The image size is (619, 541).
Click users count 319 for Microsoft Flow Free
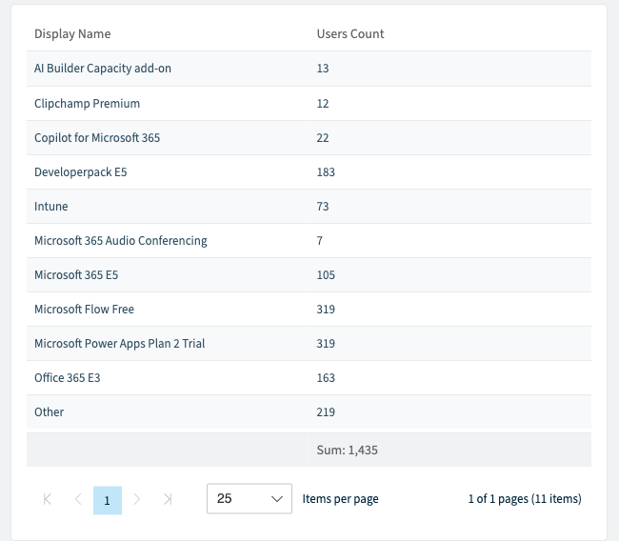[326, 310]
